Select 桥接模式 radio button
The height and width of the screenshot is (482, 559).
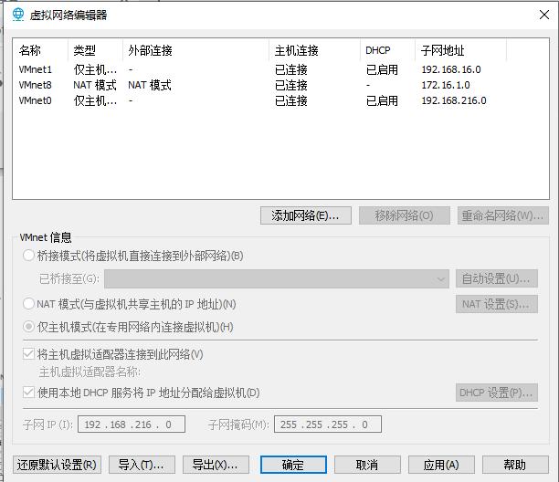tap(28, 256)
